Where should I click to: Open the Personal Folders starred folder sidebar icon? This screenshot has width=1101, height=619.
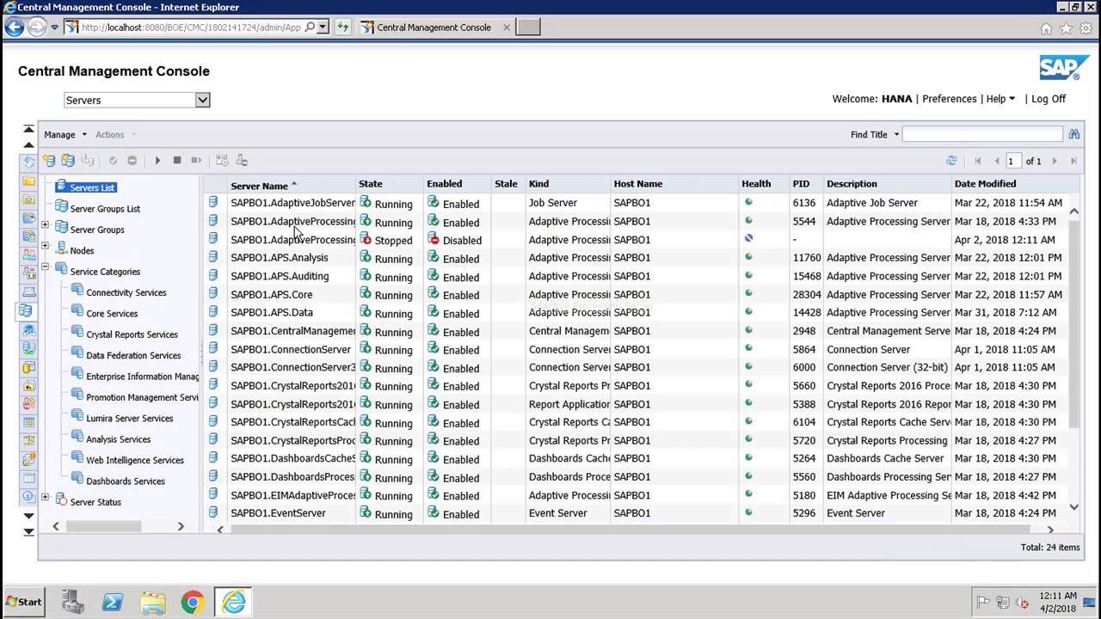[x=28, y=199]
